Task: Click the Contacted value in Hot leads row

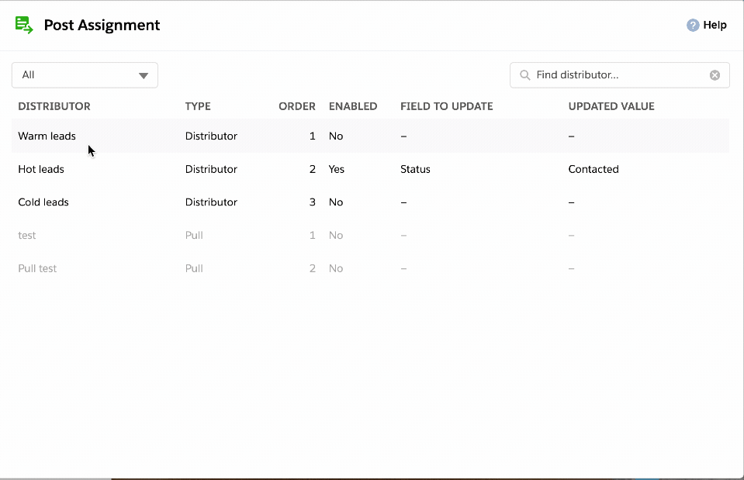Action: pos(593,169)
